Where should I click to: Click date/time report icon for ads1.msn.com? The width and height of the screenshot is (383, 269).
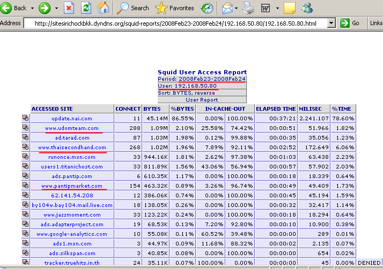tap(26, 243)
